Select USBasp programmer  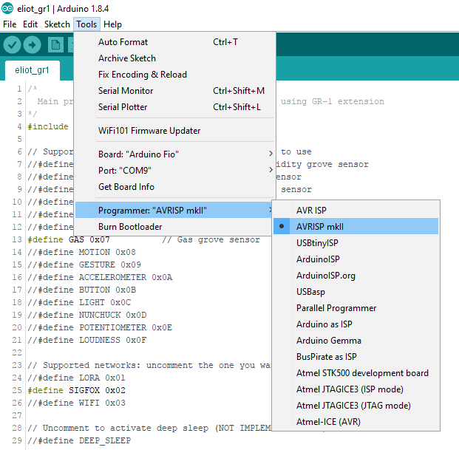coord(356,291)
